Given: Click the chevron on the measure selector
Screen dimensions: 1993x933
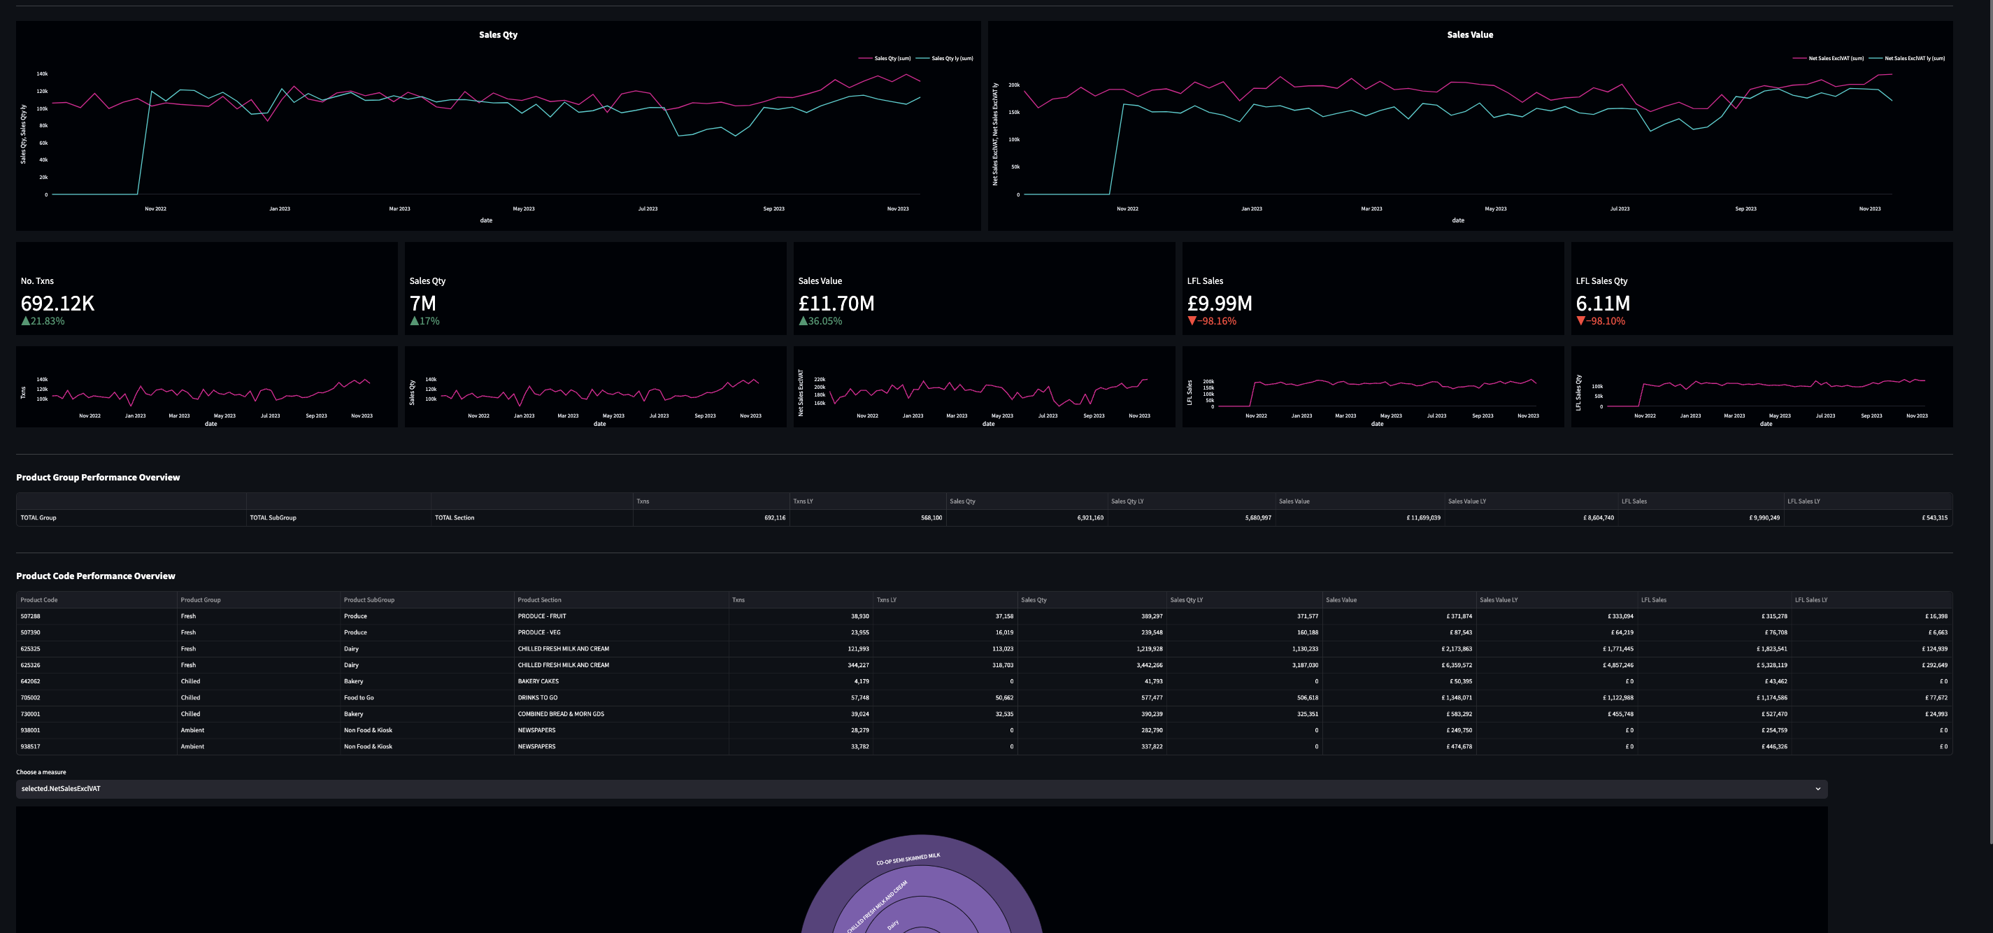Looking at the screenshot, I should (x=1818, y=789).
